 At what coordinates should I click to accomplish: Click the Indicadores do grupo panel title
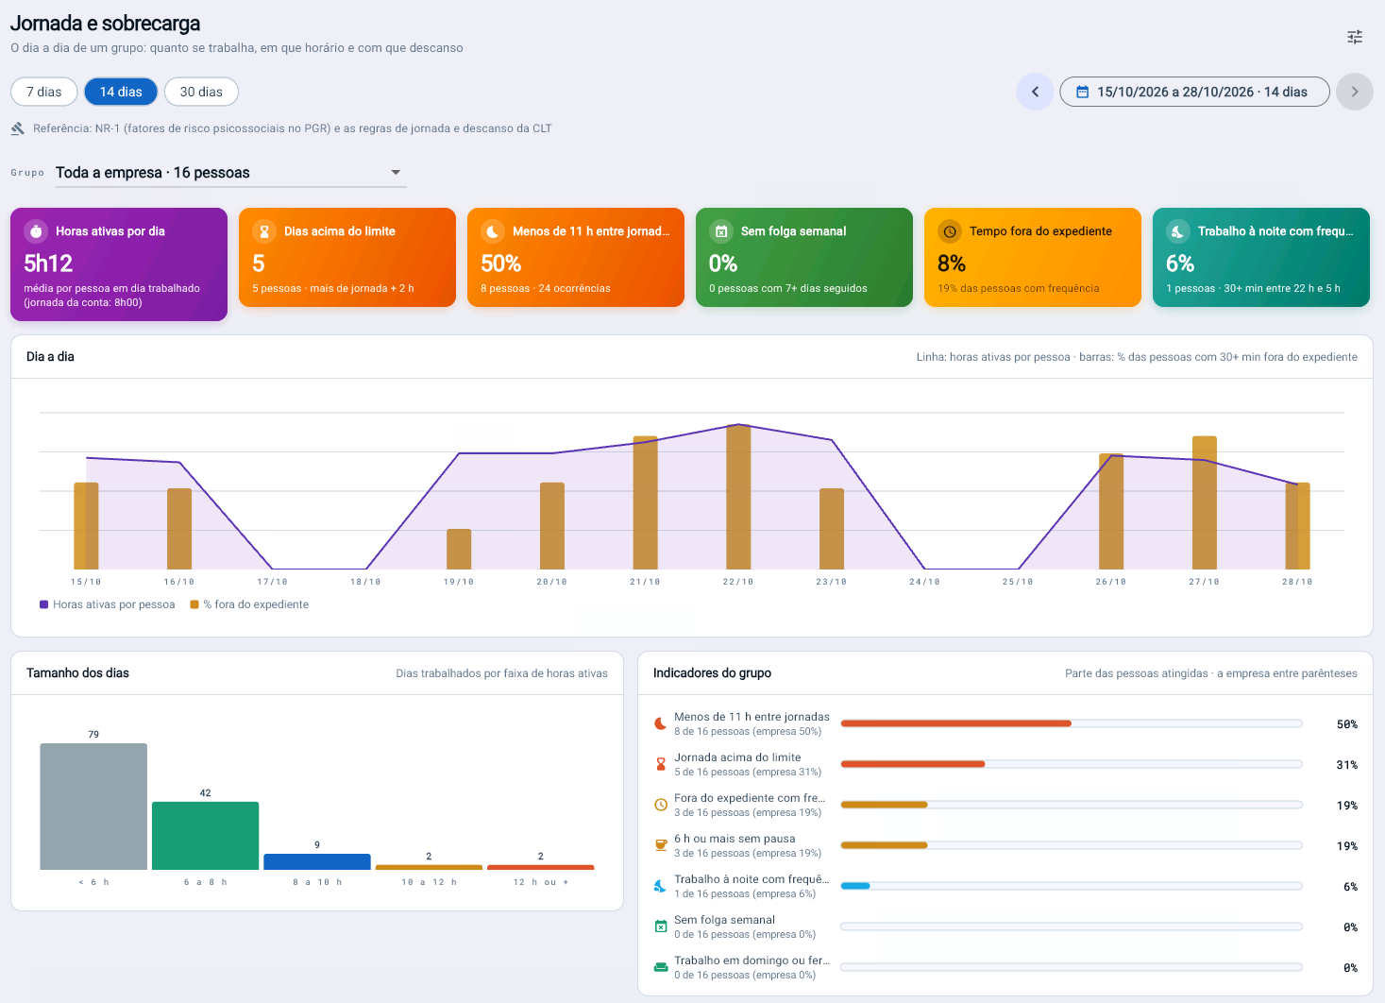[712, 673]
